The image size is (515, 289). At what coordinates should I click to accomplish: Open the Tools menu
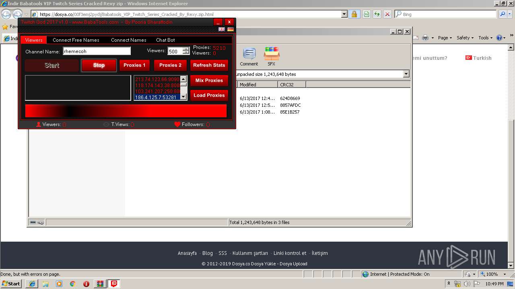click(x=485, y=38)
